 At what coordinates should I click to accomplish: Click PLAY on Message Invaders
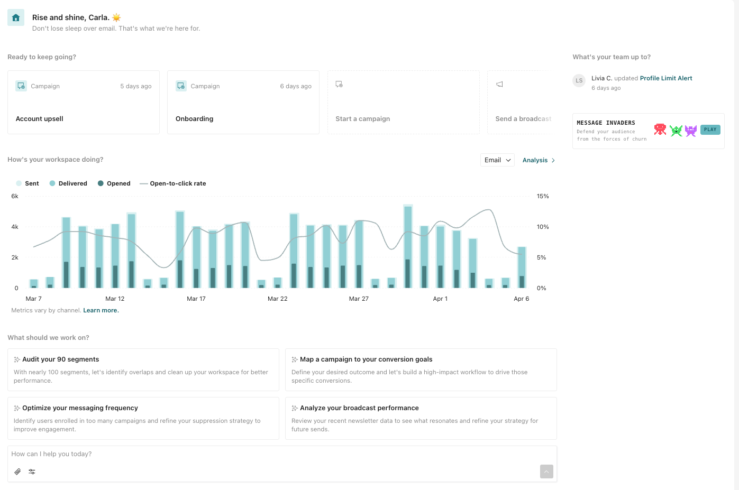tap(710, 129)
